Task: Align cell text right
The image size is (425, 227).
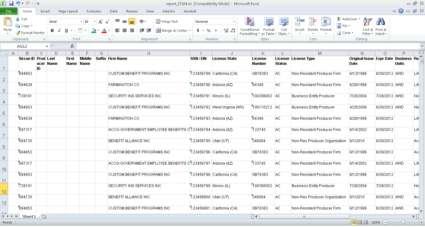Action: [131, 31]
